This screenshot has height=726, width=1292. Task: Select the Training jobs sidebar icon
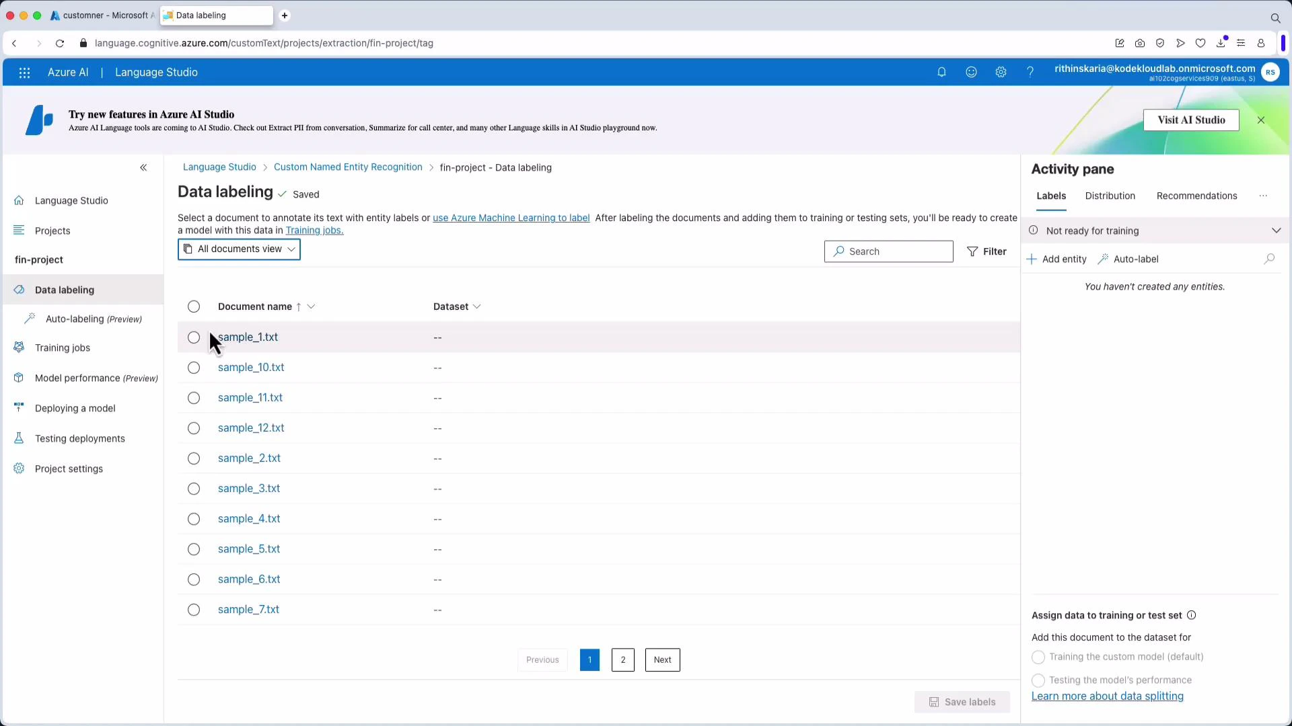click(20, 348)
